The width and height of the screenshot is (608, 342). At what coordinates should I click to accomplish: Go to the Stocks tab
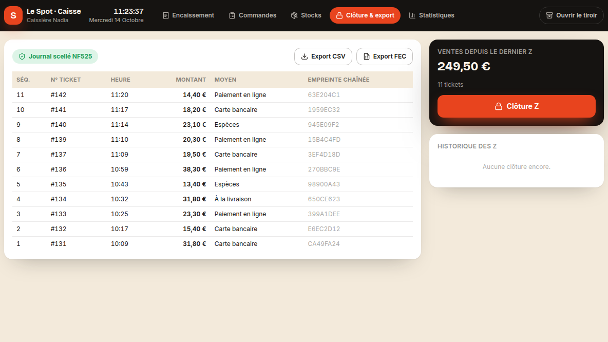[306, 15]
